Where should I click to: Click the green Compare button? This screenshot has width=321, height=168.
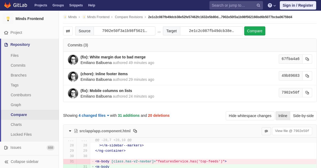pyautogui.click(x=255, y=31)
